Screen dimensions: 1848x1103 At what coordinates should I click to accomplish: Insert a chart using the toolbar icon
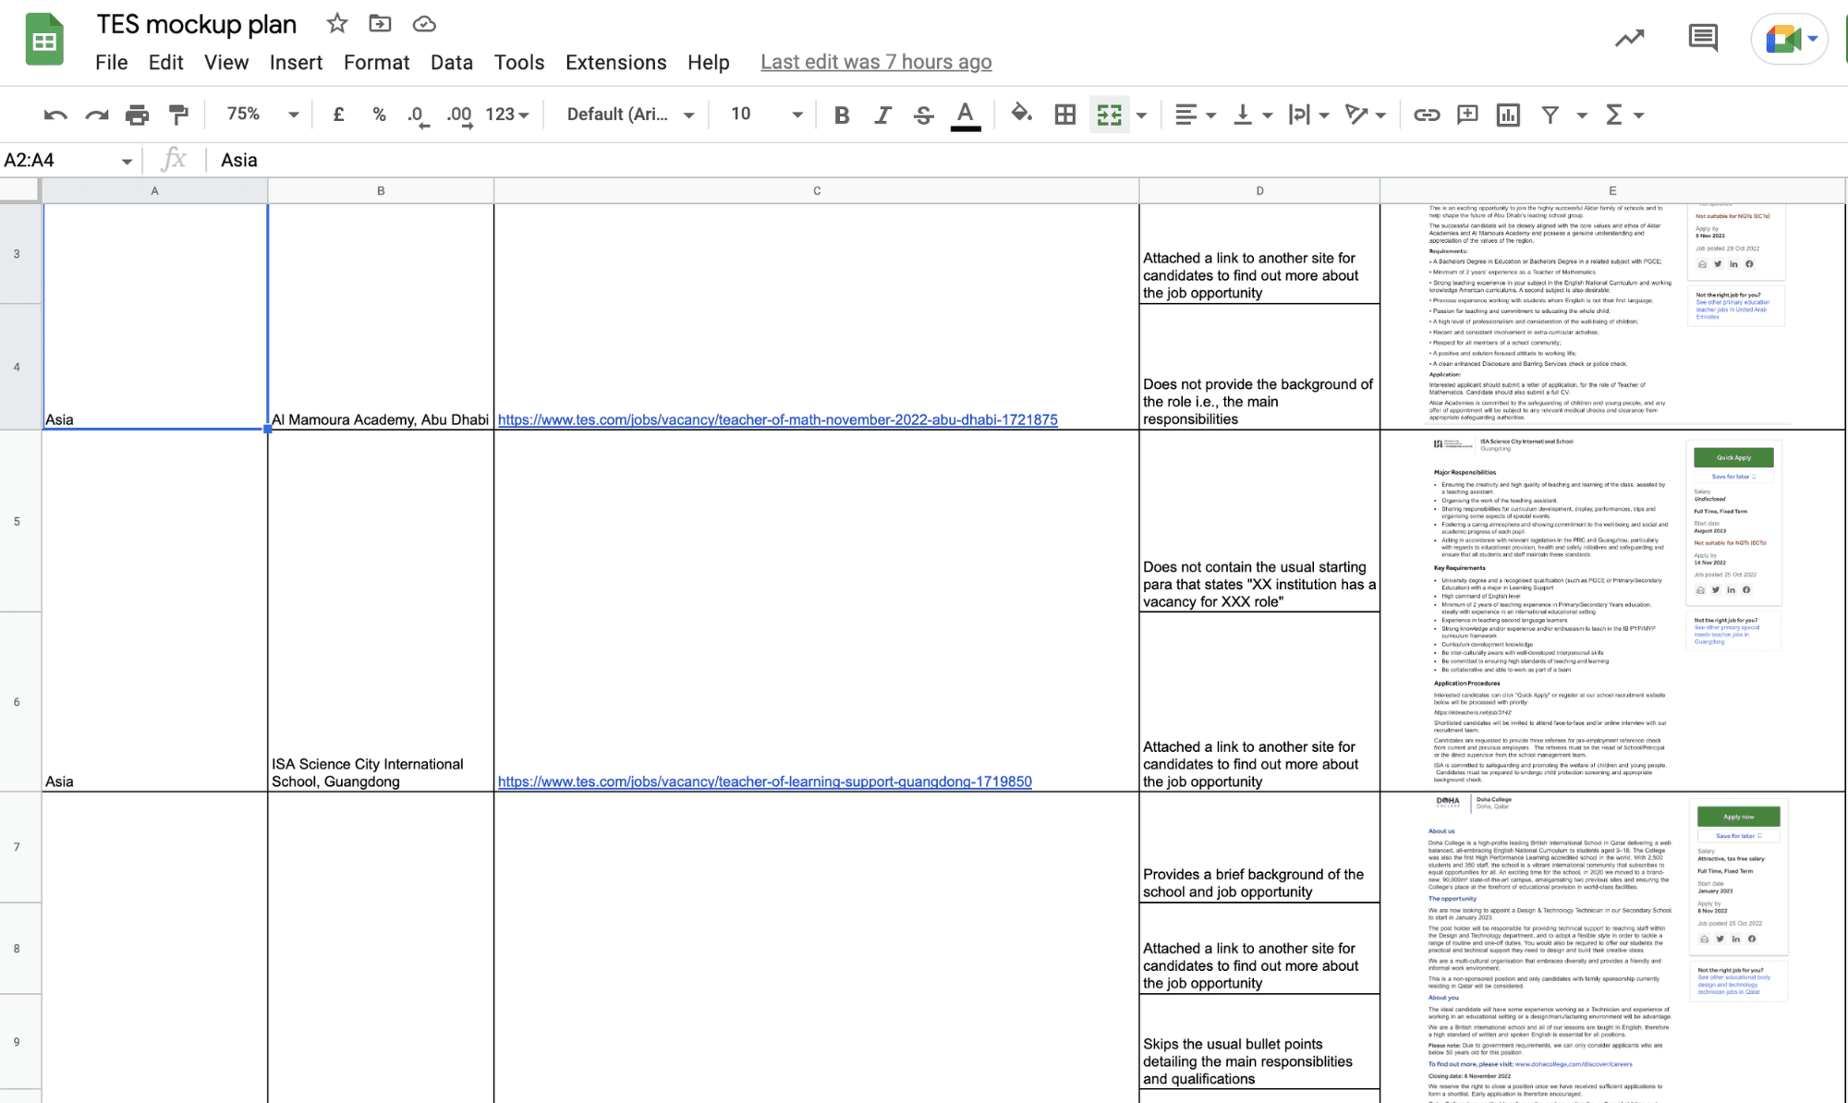pos(1508,115)
